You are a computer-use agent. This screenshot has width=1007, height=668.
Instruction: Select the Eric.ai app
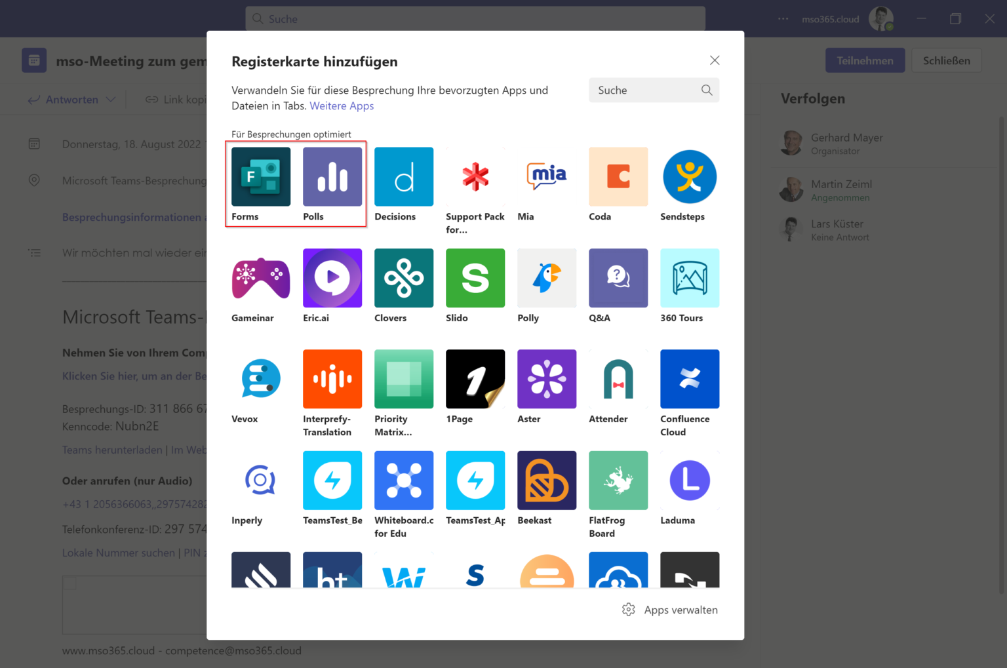332,278
